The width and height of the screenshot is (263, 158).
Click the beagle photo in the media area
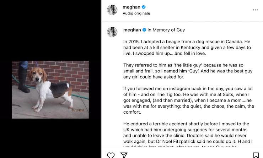coord(50,89)
